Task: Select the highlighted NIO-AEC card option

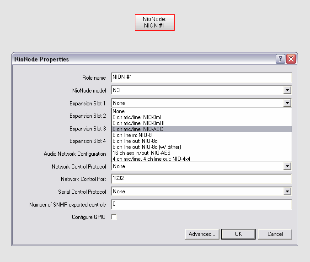Action: (x=138, y=129)
